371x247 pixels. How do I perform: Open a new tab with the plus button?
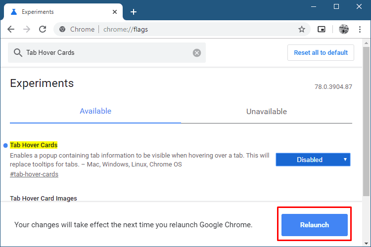tap(134, 12)
